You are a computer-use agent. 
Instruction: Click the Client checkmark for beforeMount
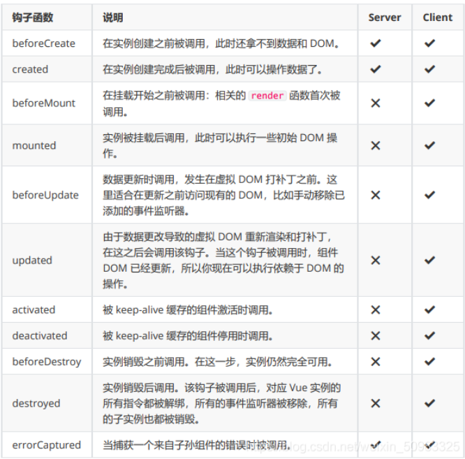pos(429,103)
